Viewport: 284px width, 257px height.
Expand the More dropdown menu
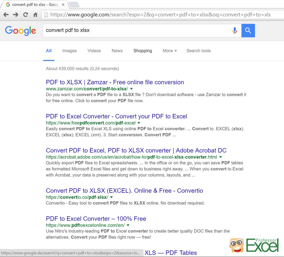point(170,51)
